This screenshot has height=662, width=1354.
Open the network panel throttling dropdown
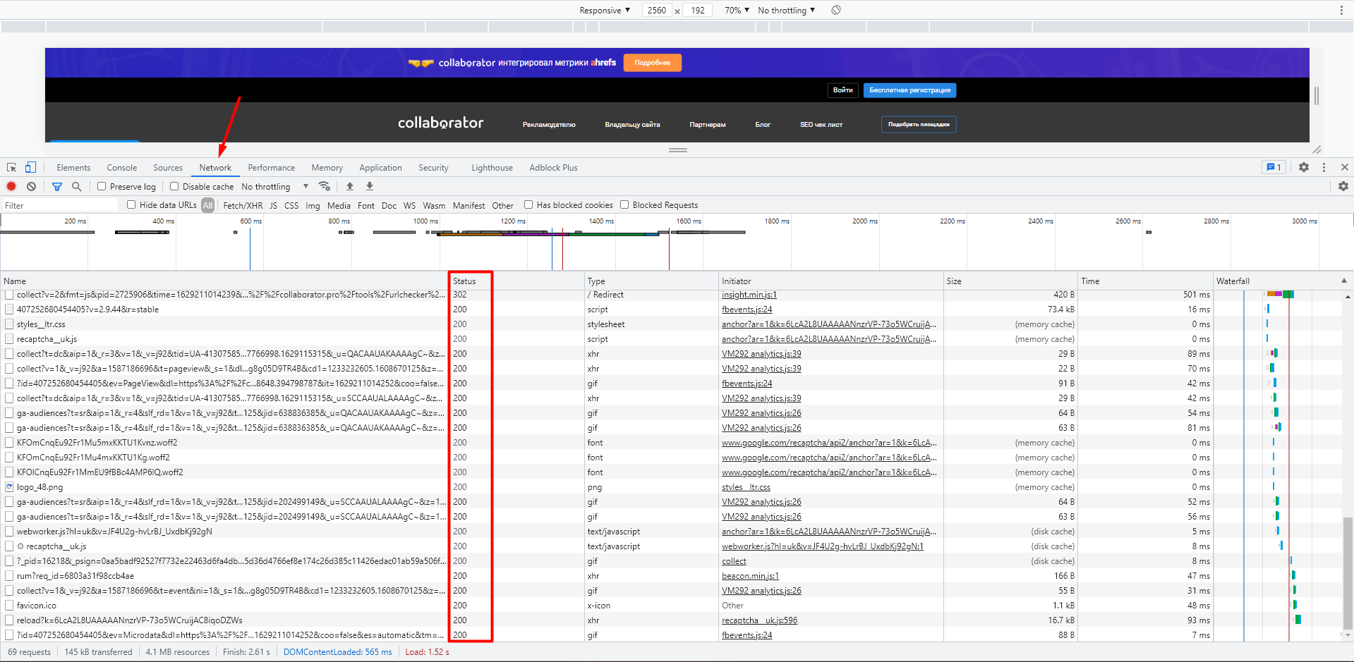274,187
